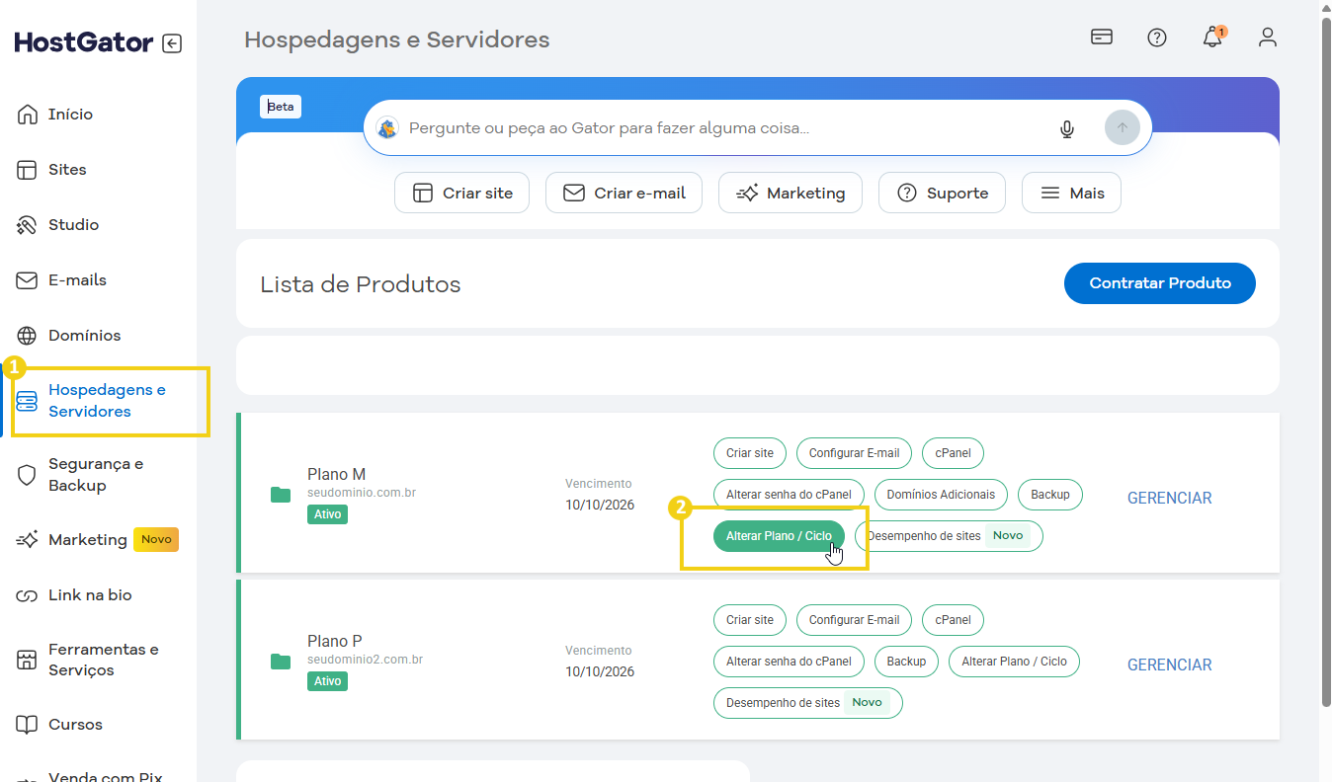Click Desempenho de sites for Plano M
The height and width of the screenshot is (782, 1332).
point(949,536)
